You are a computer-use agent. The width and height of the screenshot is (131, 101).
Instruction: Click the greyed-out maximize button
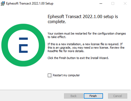pos(113,3)
